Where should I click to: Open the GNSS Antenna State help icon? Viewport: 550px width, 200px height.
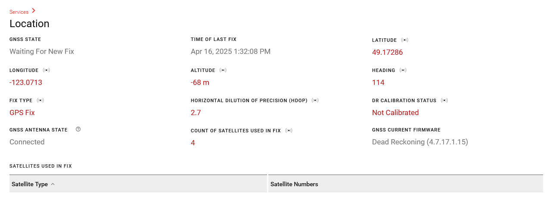click(x=78, y=129)
